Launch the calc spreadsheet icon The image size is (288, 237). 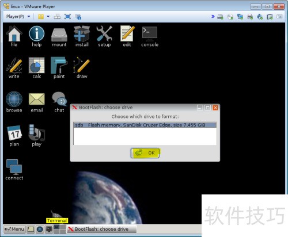37,68
